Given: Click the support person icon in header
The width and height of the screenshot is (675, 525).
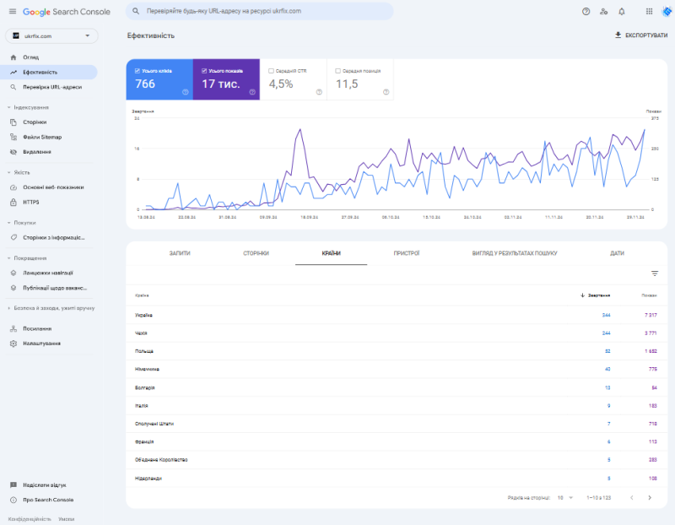Looking at the screenshot, I should coord(604,11).
